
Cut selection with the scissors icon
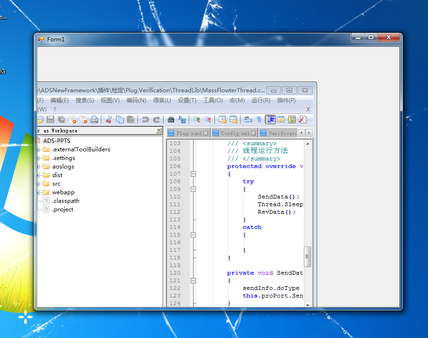coord(108,119)
